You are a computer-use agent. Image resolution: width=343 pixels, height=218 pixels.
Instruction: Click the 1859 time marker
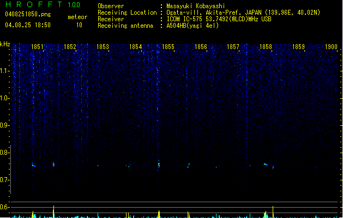point(298,47)
